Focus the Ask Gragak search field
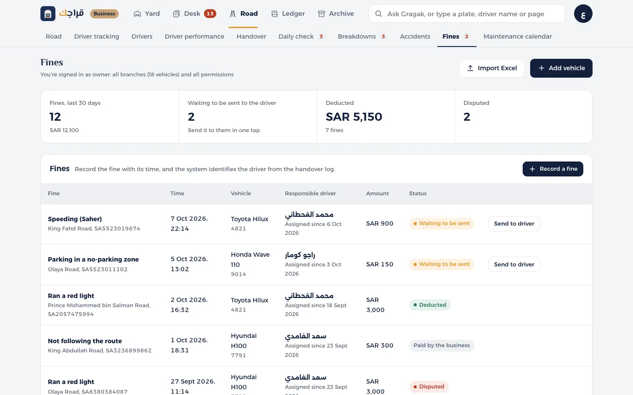The width and height of the screenshot is (633, 395). click(467, 14)
